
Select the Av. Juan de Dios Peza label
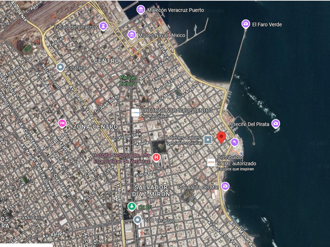[x=223, y=234]
